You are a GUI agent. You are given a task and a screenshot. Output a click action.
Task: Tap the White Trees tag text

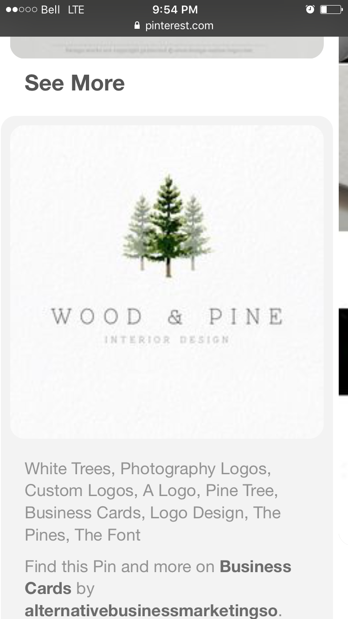[x=68, y=469]
